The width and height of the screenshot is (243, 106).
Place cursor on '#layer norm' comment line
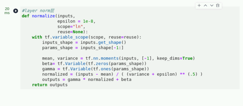click(38, 11)
